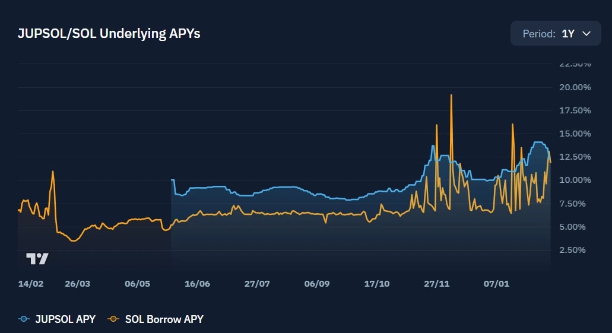Click the 2.50% y-axis label

573,250
